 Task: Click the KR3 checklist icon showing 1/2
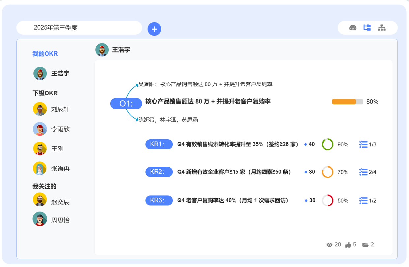tap(363, 200)
